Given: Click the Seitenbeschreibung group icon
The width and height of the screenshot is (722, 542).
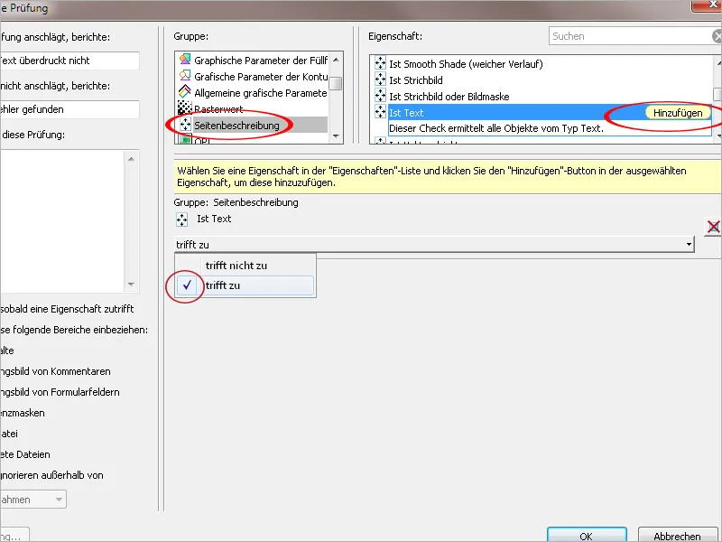Looking at the screenshot, I should 185,125.
